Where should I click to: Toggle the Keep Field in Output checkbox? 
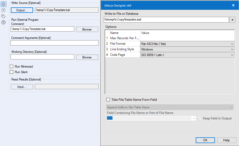pos(200,118)
